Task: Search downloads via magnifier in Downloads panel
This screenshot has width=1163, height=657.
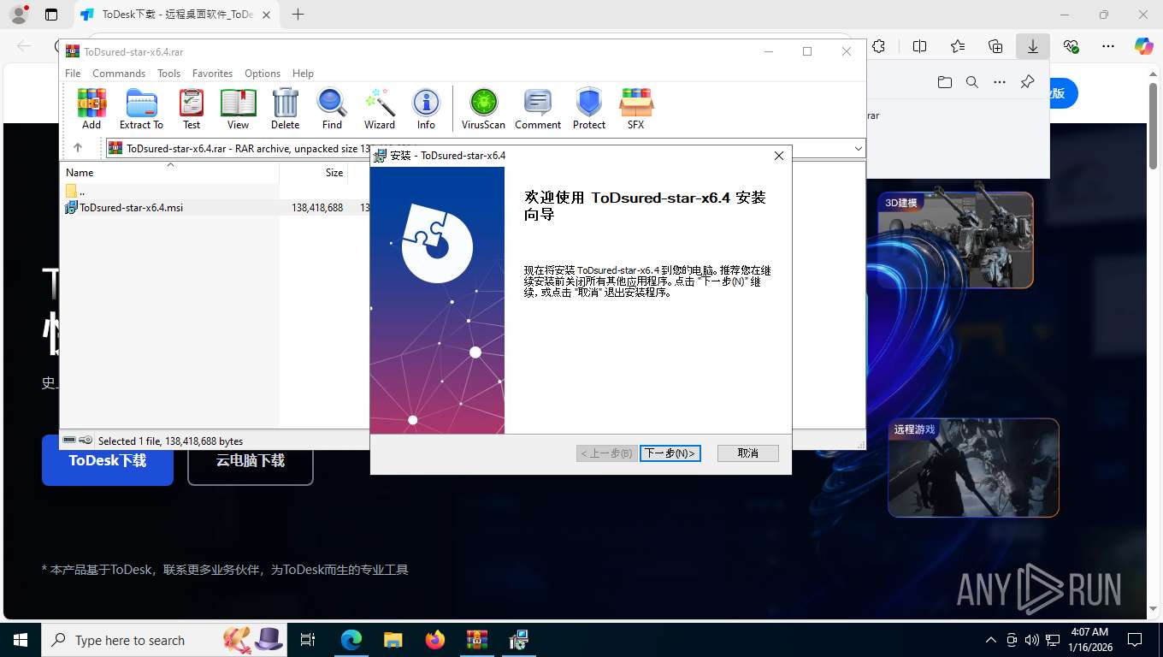Action: [x=971, y=82]
